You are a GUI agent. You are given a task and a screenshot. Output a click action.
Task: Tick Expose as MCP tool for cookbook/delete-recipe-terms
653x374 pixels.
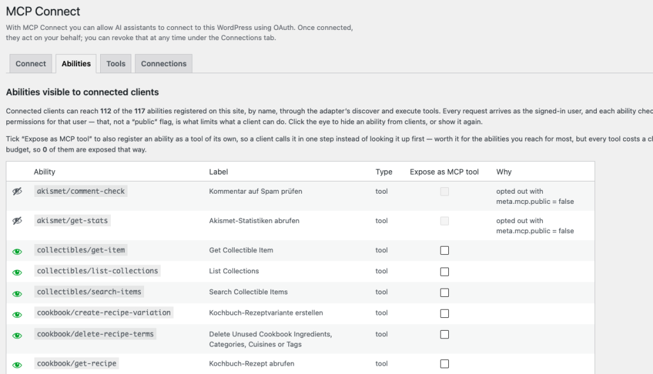pyautogui.click(x=444, y=334)
